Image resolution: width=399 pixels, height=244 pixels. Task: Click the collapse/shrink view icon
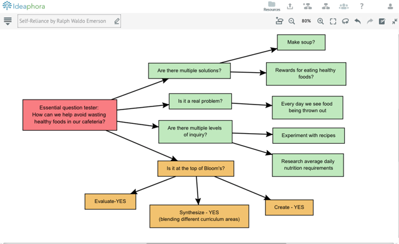(395, 21)
